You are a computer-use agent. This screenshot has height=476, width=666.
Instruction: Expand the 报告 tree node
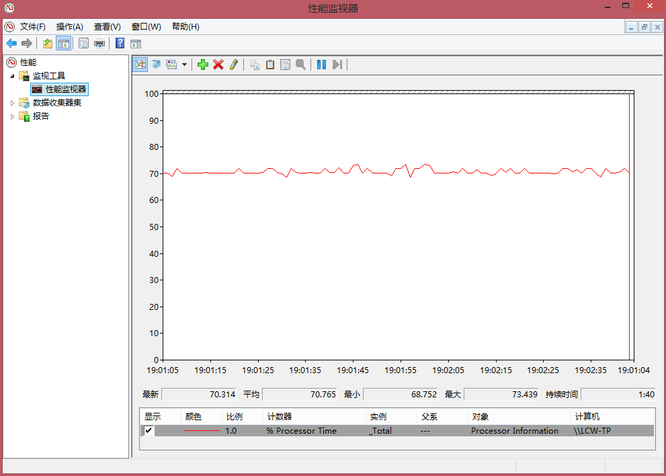coord(12,116)
